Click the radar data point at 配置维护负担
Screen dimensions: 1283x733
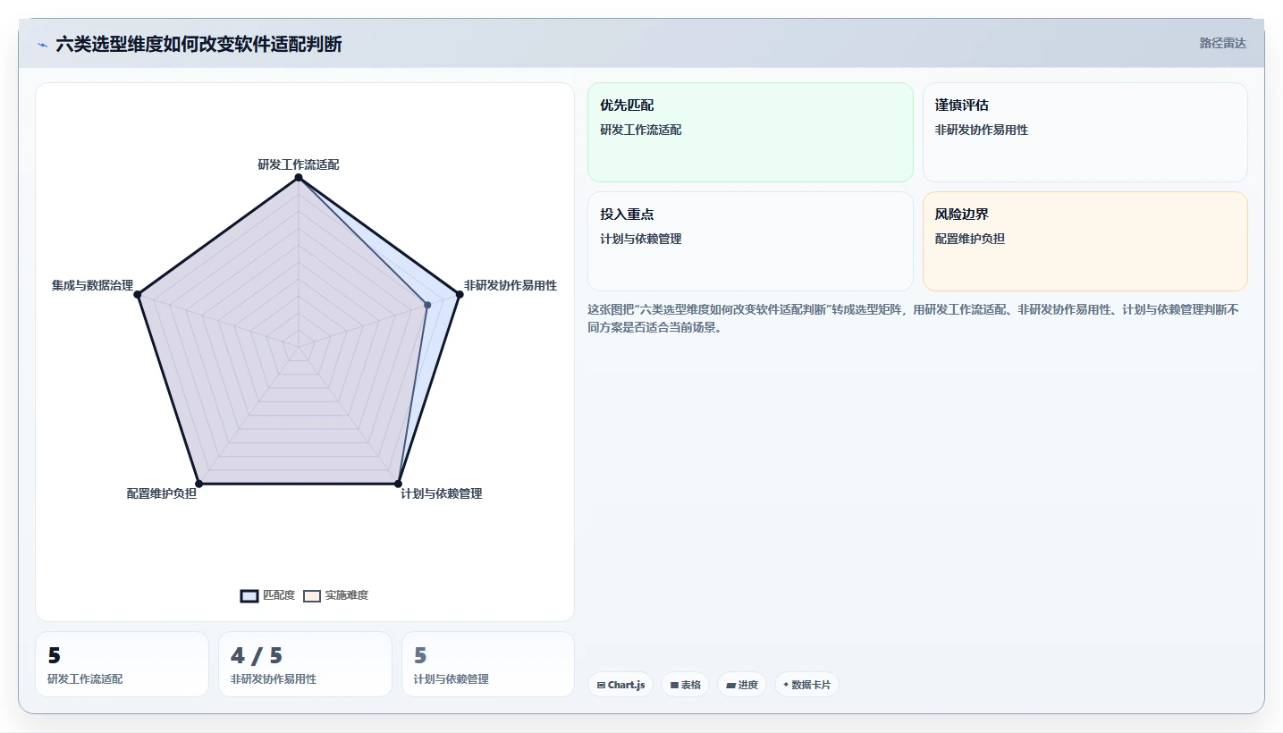(199, 484)
